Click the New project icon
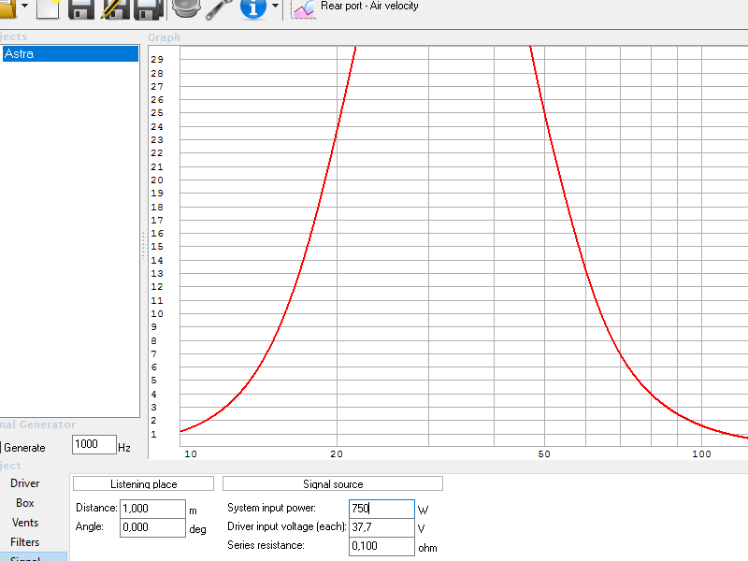This screenshot has width=748, height=561. [49, 7]
